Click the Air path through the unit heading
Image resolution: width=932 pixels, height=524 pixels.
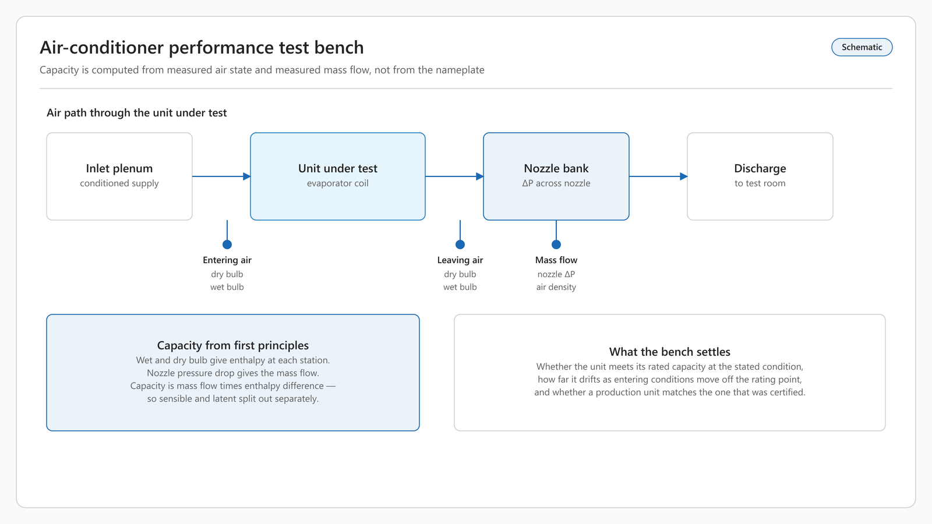click(137, 113)
